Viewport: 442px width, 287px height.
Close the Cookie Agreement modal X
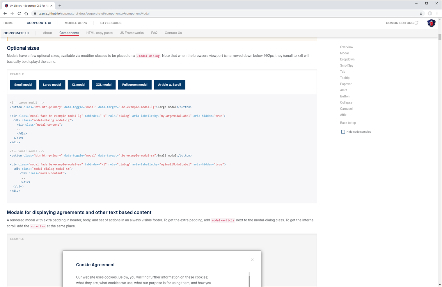(252, 260)
